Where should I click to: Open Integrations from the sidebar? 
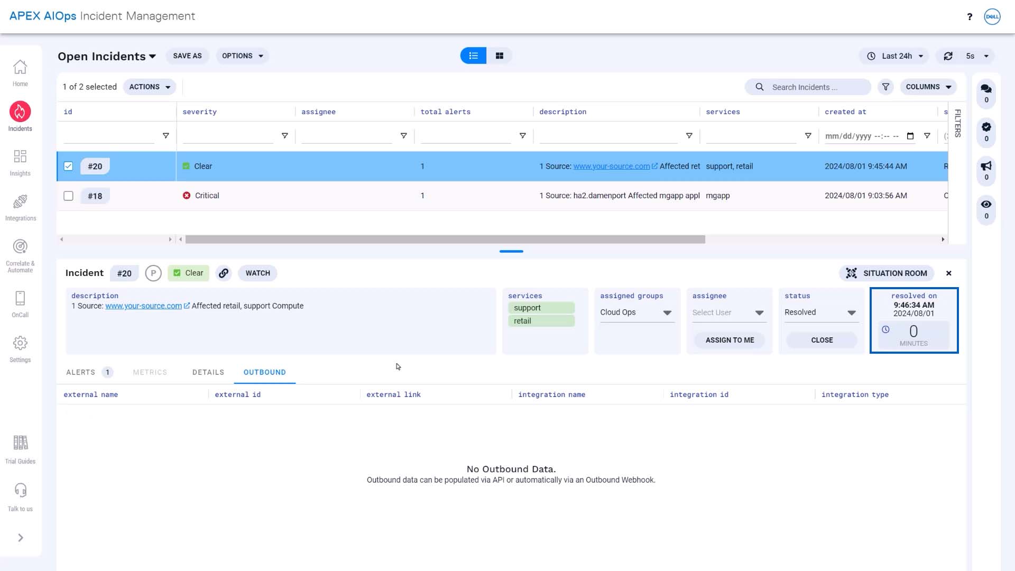pos(20,207)
